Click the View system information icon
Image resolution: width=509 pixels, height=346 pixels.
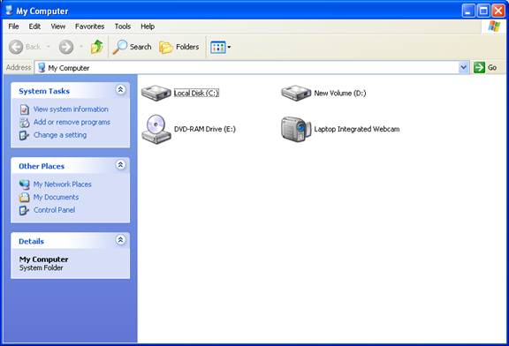click(x=25, y=109)
